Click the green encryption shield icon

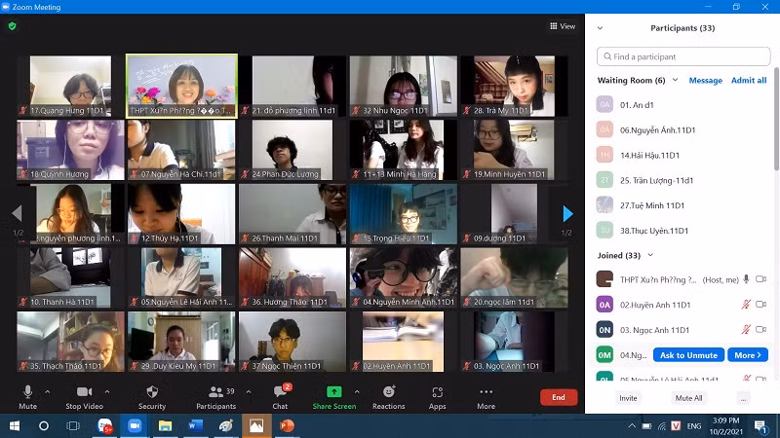point(13,26)
